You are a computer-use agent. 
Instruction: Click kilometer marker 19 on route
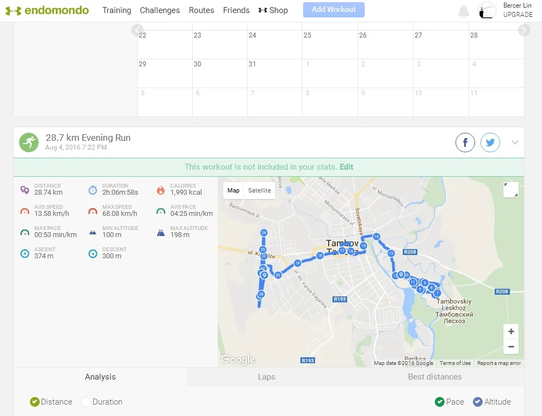pos(297,263)
